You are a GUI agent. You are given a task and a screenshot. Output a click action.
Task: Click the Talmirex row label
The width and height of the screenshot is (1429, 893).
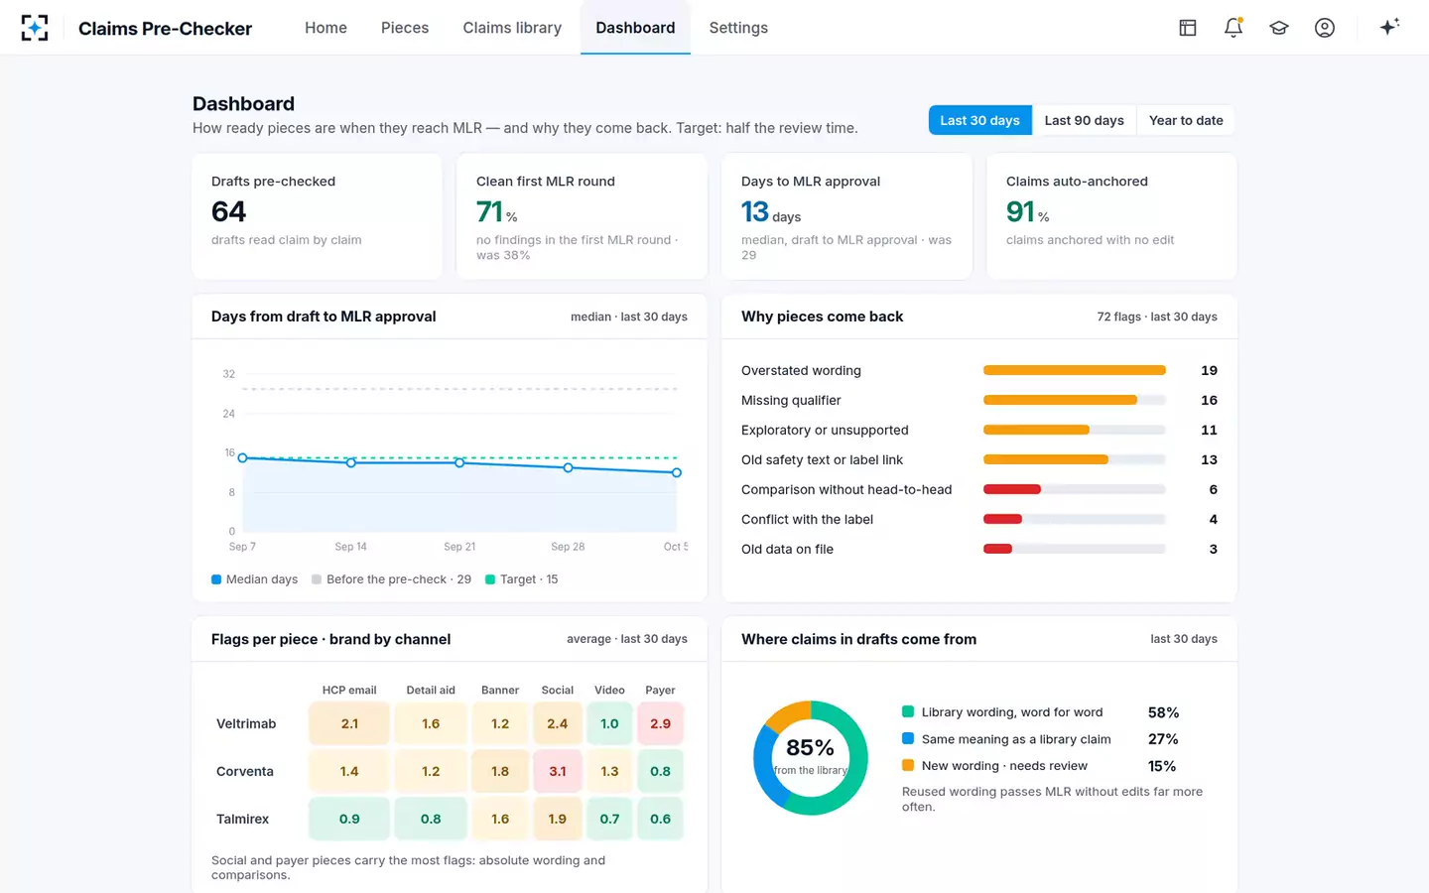(x=242, y=819)
